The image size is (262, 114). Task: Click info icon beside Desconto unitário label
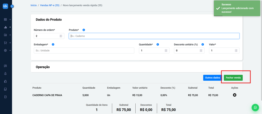point(202,44)
